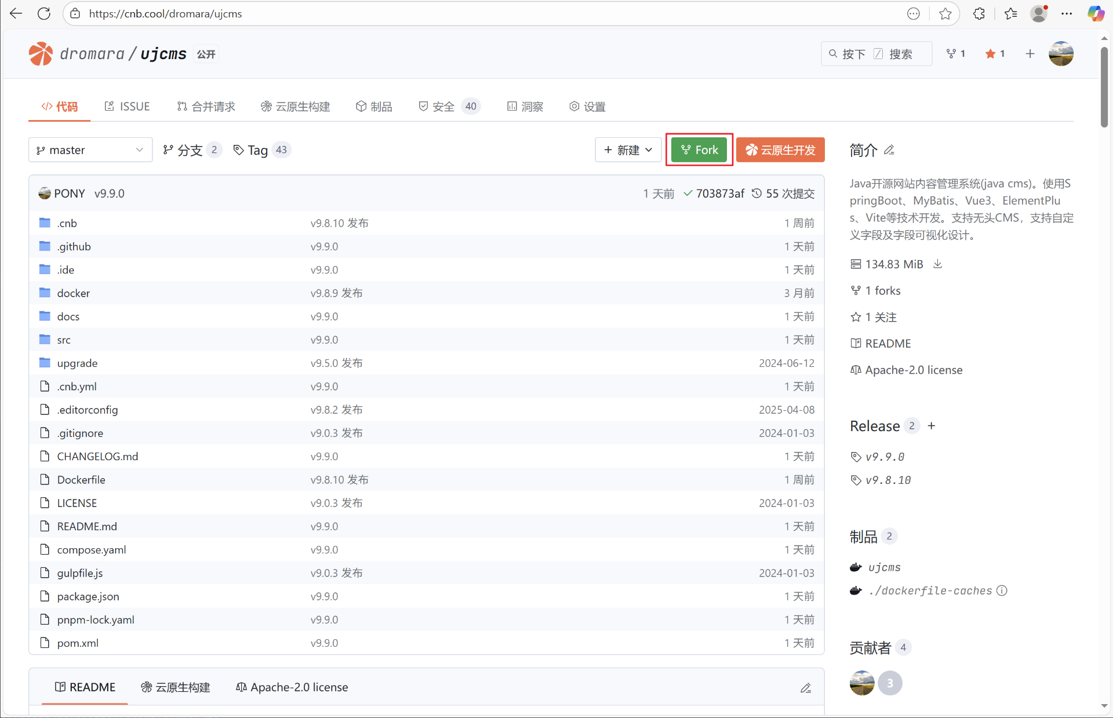Add page to favorites star icon
Image resolution: width=1113 pixels, height=718 pixels.
(x=945, y=14)
